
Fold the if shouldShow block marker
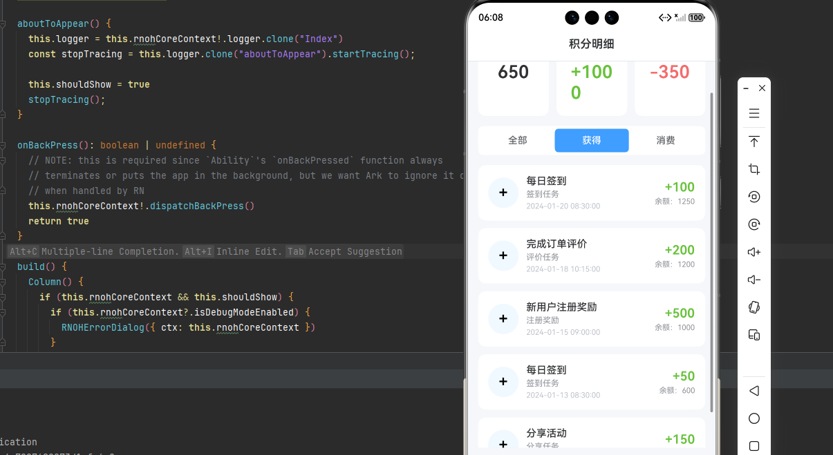(x=3, y=297)
